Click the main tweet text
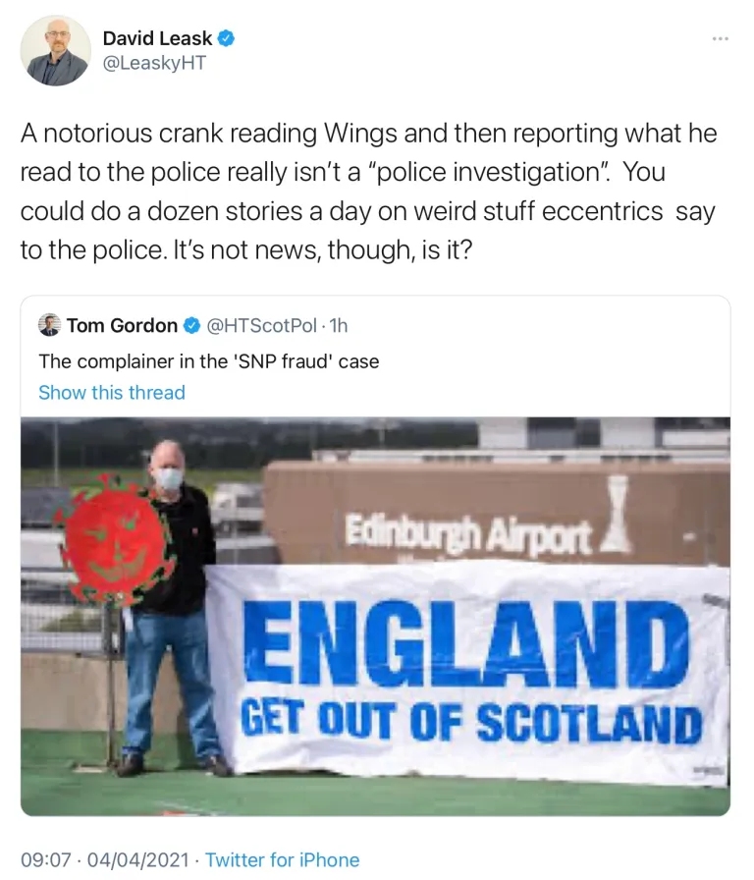 point(368,192)
